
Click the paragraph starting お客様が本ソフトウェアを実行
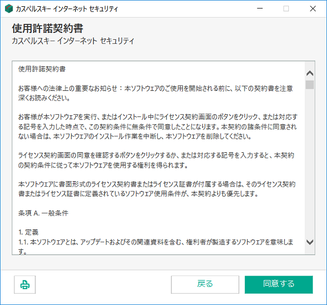coord(158,127)
